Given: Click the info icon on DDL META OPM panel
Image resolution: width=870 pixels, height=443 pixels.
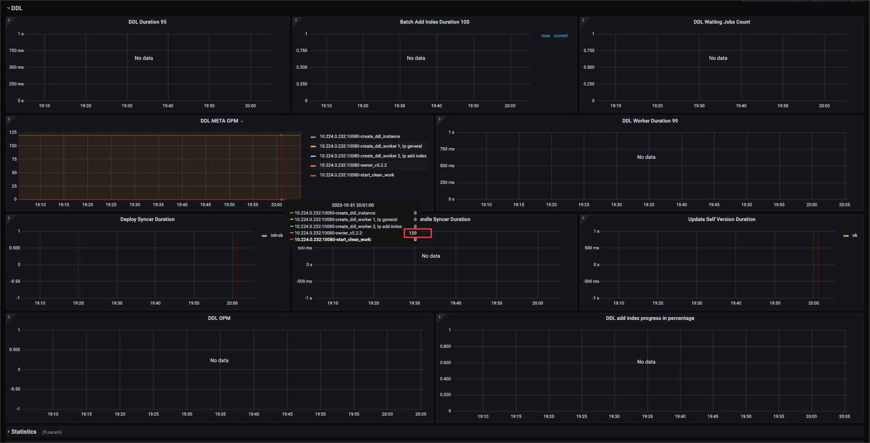Looking at the screenshot, I should pos(8,119).
